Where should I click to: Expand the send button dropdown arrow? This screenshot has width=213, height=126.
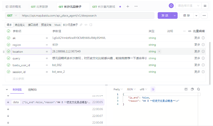tap(175, 15)
